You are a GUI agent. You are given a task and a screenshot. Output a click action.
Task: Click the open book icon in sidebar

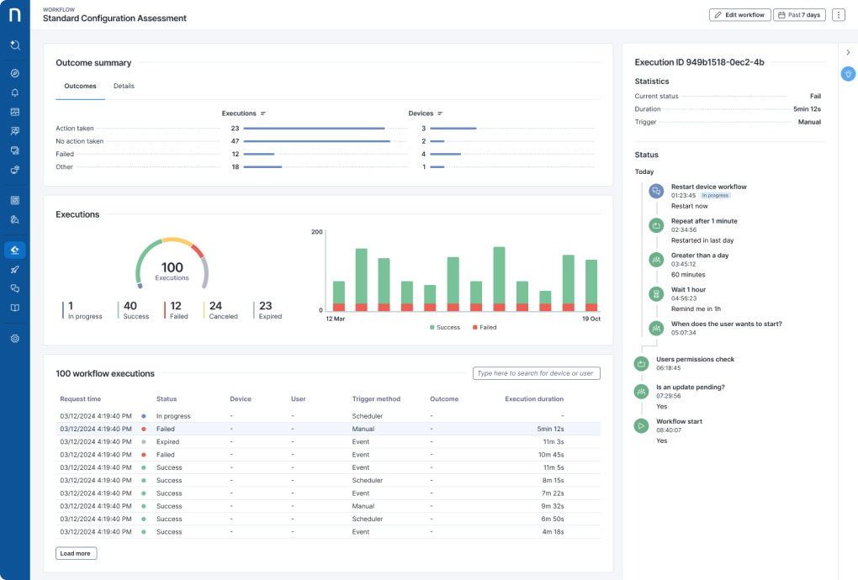click(14, 308)
